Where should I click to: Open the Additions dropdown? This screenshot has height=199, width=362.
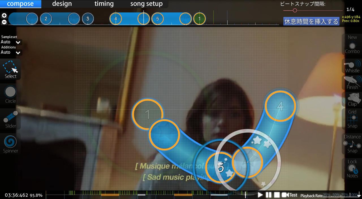pyautogui.click(x=11, y=53)
